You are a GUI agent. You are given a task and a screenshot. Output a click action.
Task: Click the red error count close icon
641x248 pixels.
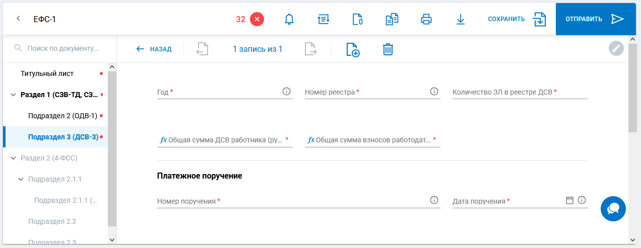pos(257,19)
